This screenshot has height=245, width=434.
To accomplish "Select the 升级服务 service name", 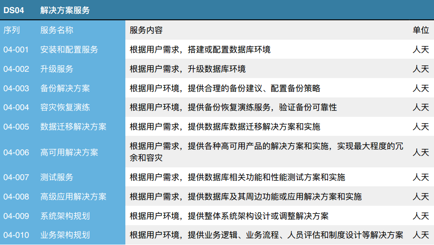I will point(57,69).
